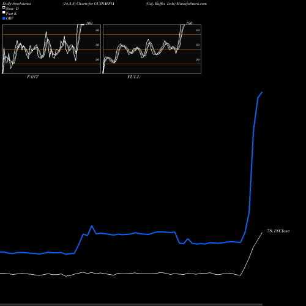
Task: Click the '(14,3,3) Charts for GUJRAFFIA' heading
Action: pyautogui.click(x=88, y=4)
